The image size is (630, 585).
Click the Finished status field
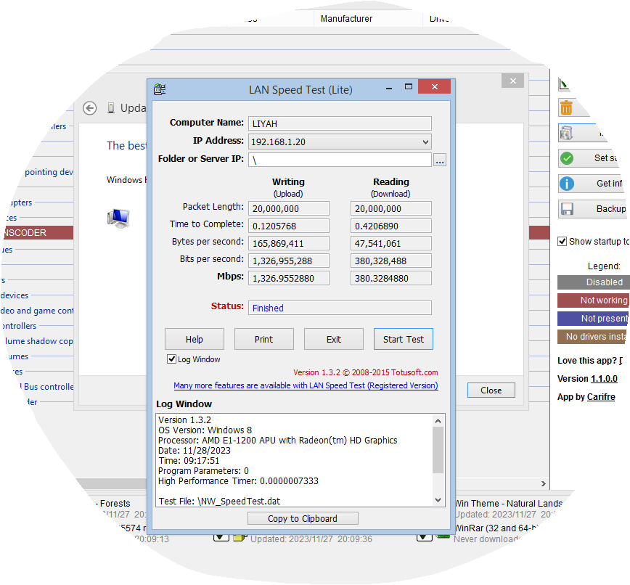340,308
